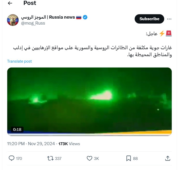
Task: Click the 170 replies count
Action: coord(19,159)
